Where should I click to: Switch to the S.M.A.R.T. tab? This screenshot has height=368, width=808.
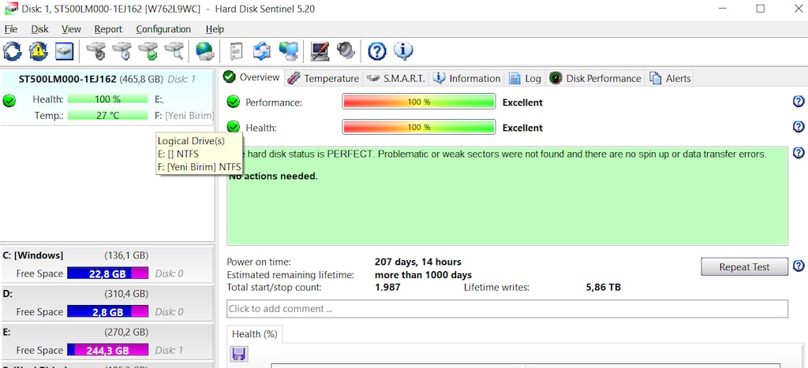click(396, 78)
